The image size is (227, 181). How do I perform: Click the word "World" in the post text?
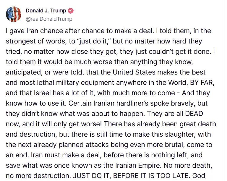(x=178, y=83)
